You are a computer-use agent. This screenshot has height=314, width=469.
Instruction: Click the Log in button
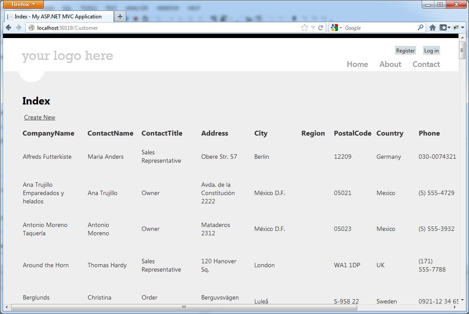[431, 51]
